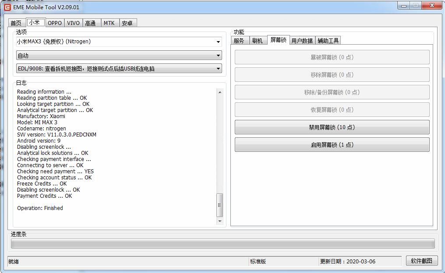Open the 用户数据 function tab
The width and height of the screenshot is (445, 273).
tap(302, 41)
